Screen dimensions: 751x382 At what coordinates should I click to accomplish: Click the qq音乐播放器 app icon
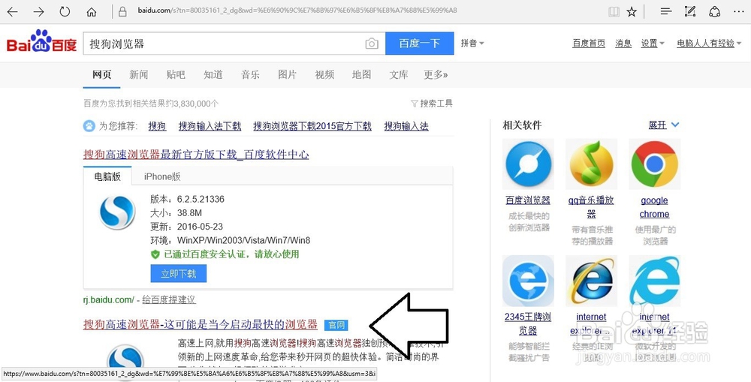[592, 164]
